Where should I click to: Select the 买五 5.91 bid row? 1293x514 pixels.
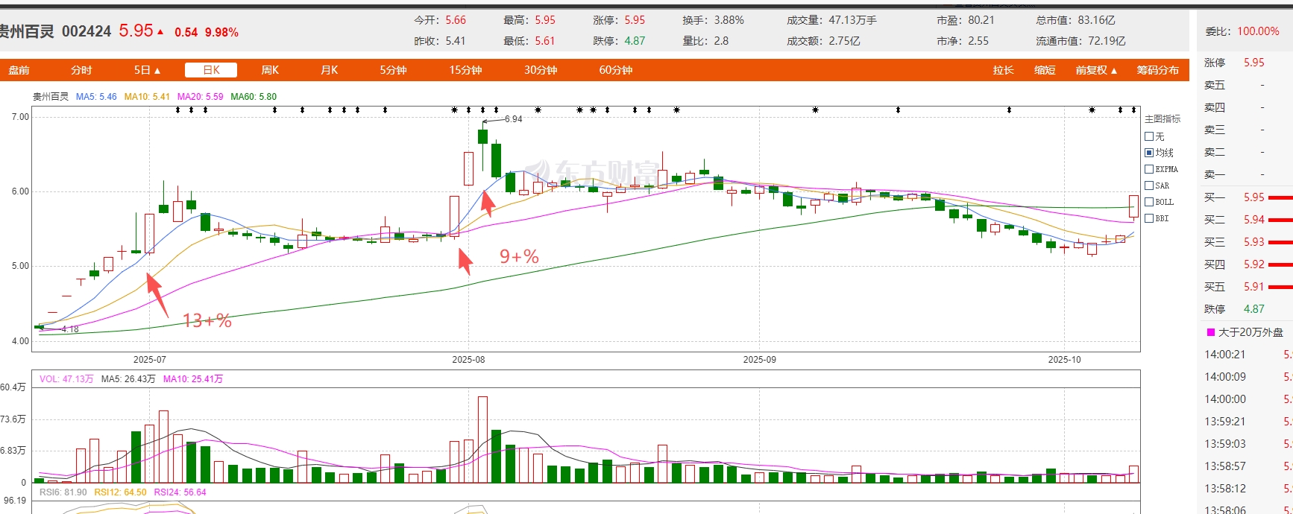coord(1248,287)
